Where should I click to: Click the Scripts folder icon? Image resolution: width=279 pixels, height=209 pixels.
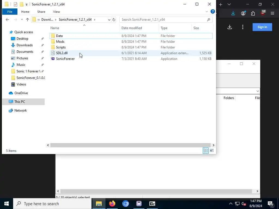pos(53,47)
